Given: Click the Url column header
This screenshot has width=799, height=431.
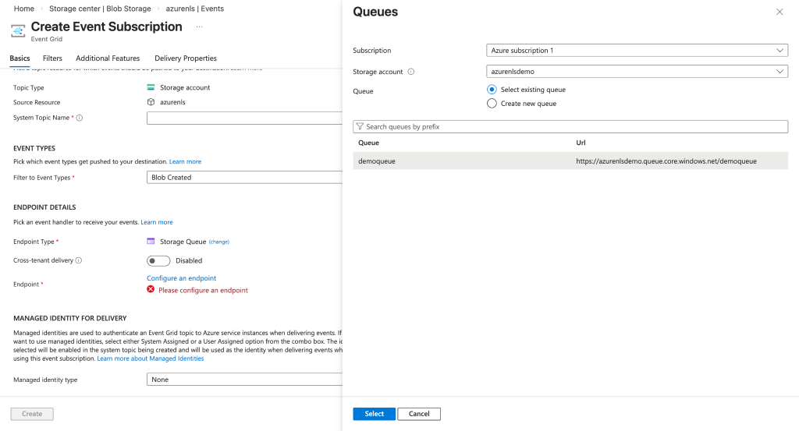Looking at the screenshot, I should 581,143.
